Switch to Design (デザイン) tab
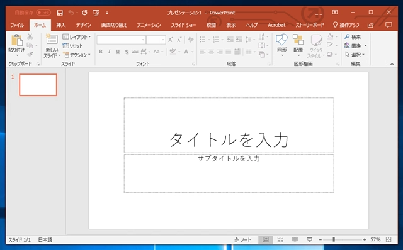 point(84,25)
